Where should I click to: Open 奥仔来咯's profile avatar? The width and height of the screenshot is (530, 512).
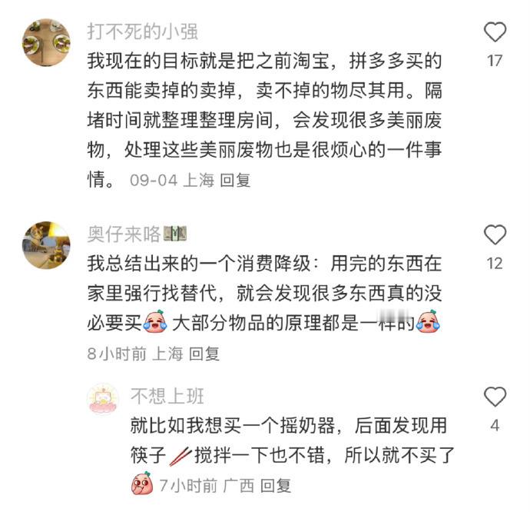[x=46, y=245]
